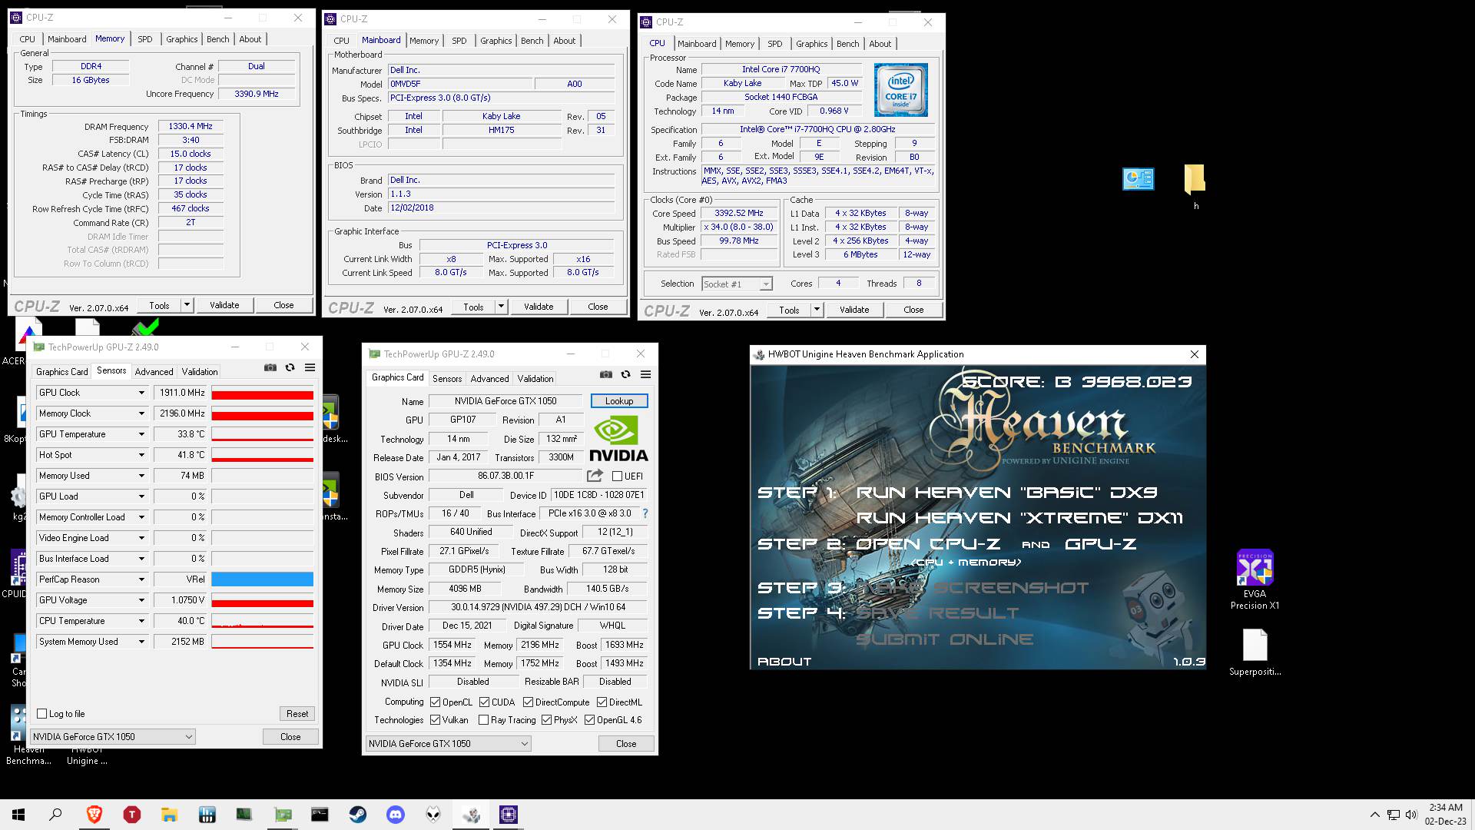Open Advanced tab in GPU-Z Sensors window
This screenshot has width=1475, height=830.
pos(154,371)
